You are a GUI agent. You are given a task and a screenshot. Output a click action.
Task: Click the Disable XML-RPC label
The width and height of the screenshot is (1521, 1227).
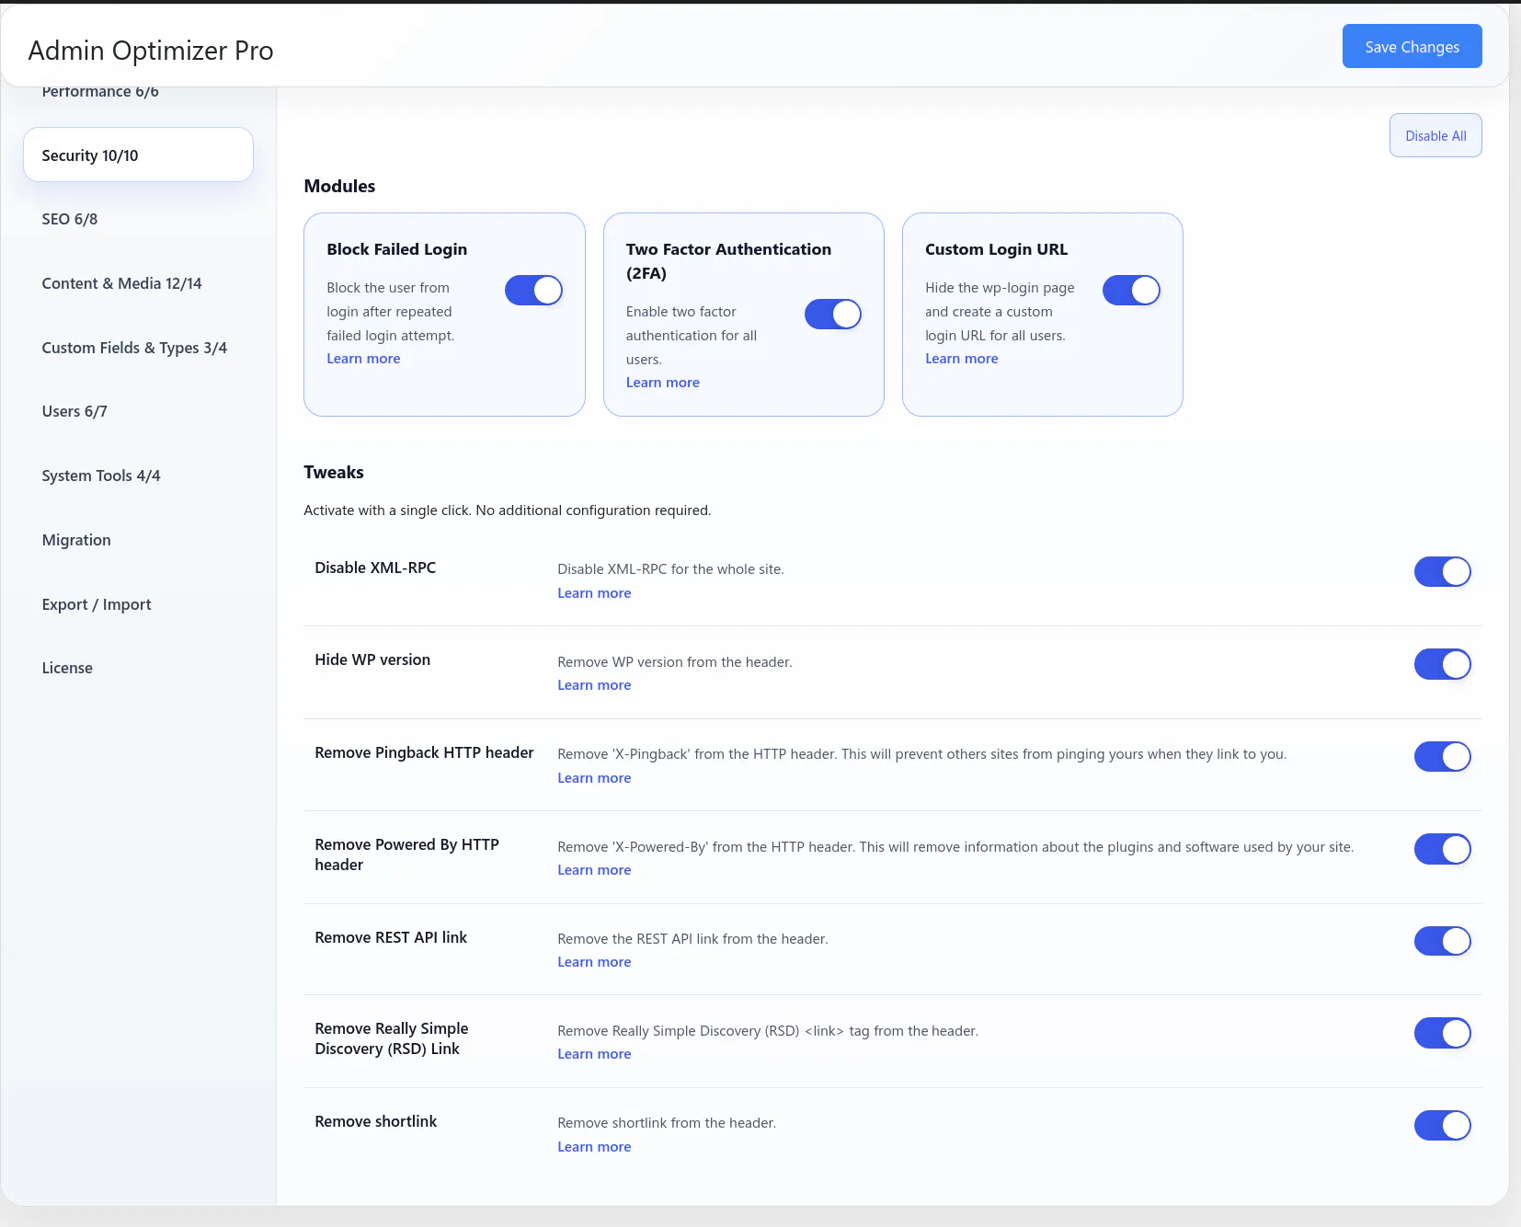375,568
